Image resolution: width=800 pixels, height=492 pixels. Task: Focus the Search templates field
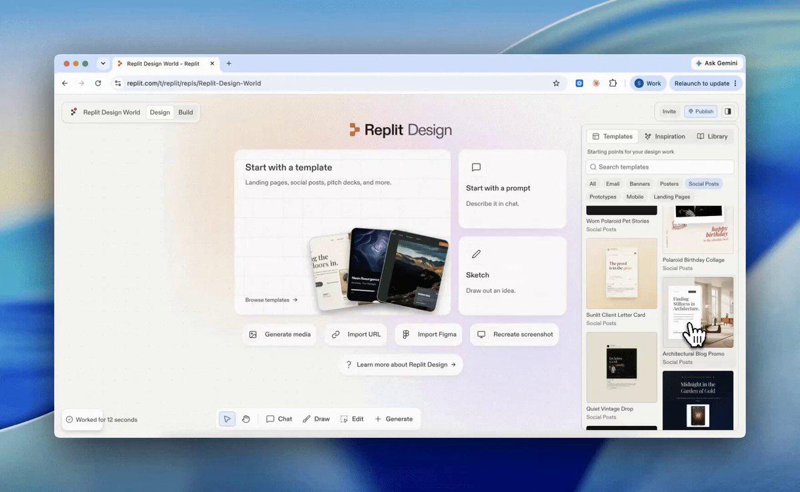coord(660,167)
